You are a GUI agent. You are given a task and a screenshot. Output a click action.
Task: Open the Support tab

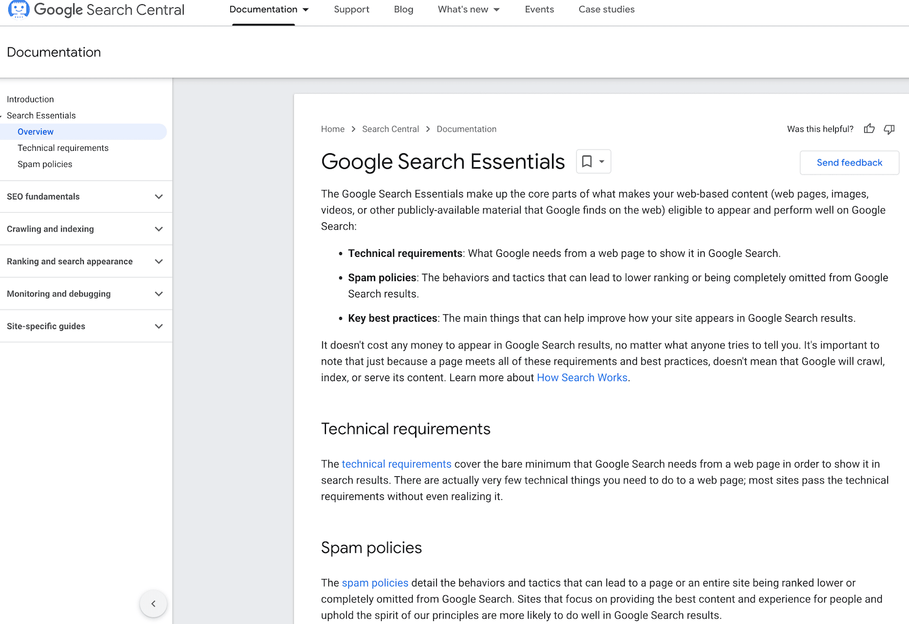(351, 10)
